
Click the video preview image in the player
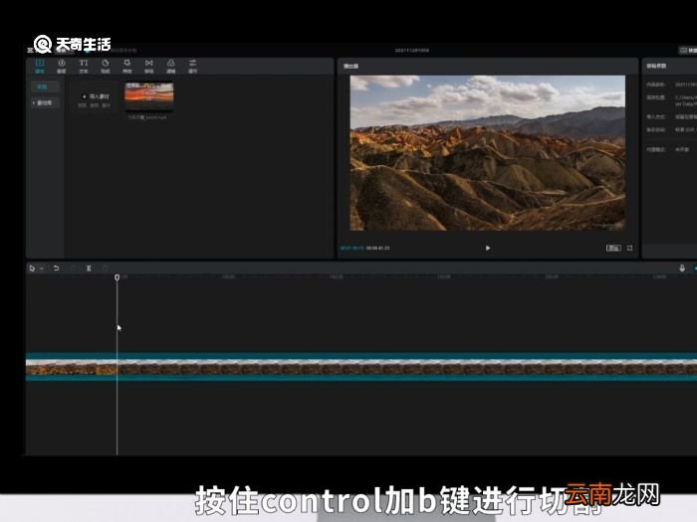coord(488,153)
